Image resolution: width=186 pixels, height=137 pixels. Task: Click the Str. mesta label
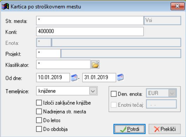[x=17, y=21]
